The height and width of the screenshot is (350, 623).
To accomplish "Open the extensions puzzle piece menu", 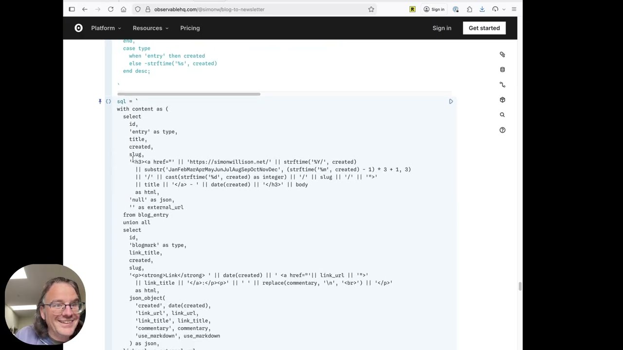I will (469, 9).
